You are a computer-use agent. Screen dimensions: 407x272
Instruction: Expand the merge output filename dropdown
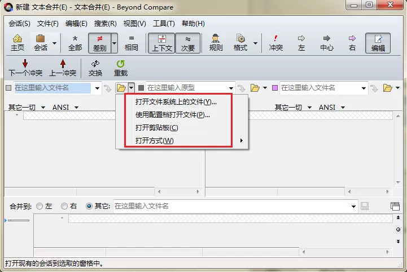(x=353, y=207)
